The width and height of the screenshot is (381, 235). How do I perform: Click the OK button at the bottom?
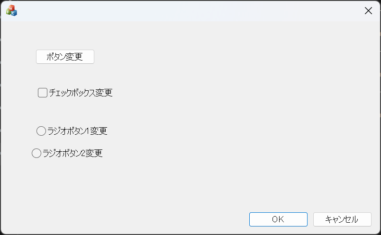pyautogui.click(x=278, y=219)
